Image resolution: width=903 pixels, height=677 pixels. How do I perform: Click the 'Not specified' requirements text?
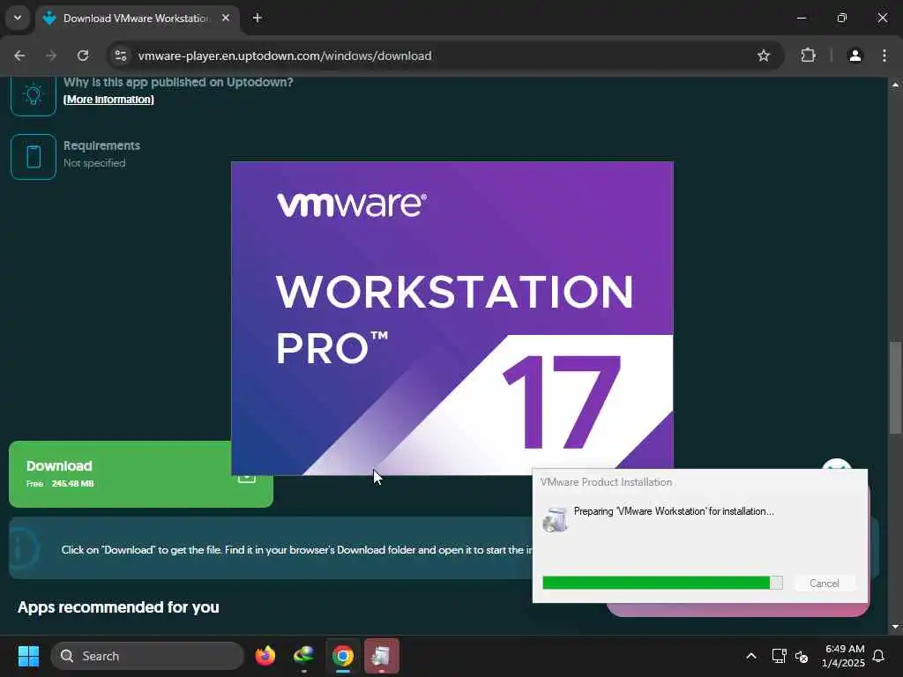[94, 163]
